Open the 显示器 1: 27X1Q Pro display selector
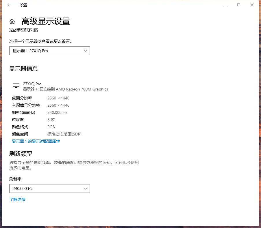Screen dimensions: 261x228 [x=50, y=51]
